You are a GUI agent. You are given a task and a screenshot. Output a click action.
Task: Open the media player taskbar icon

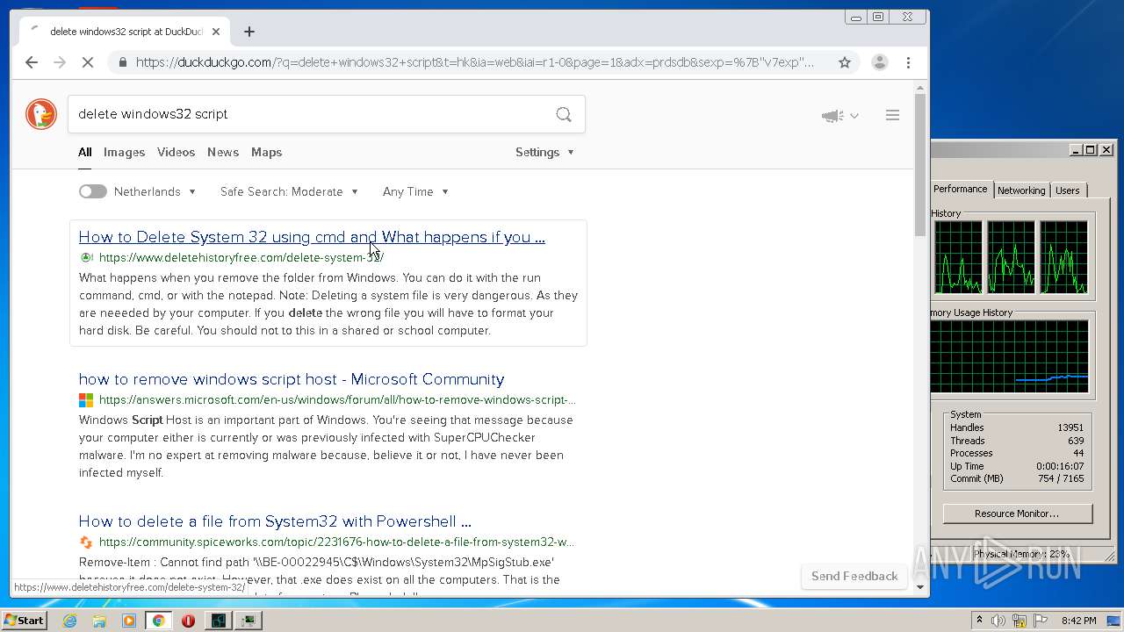(x=129, y=621)
